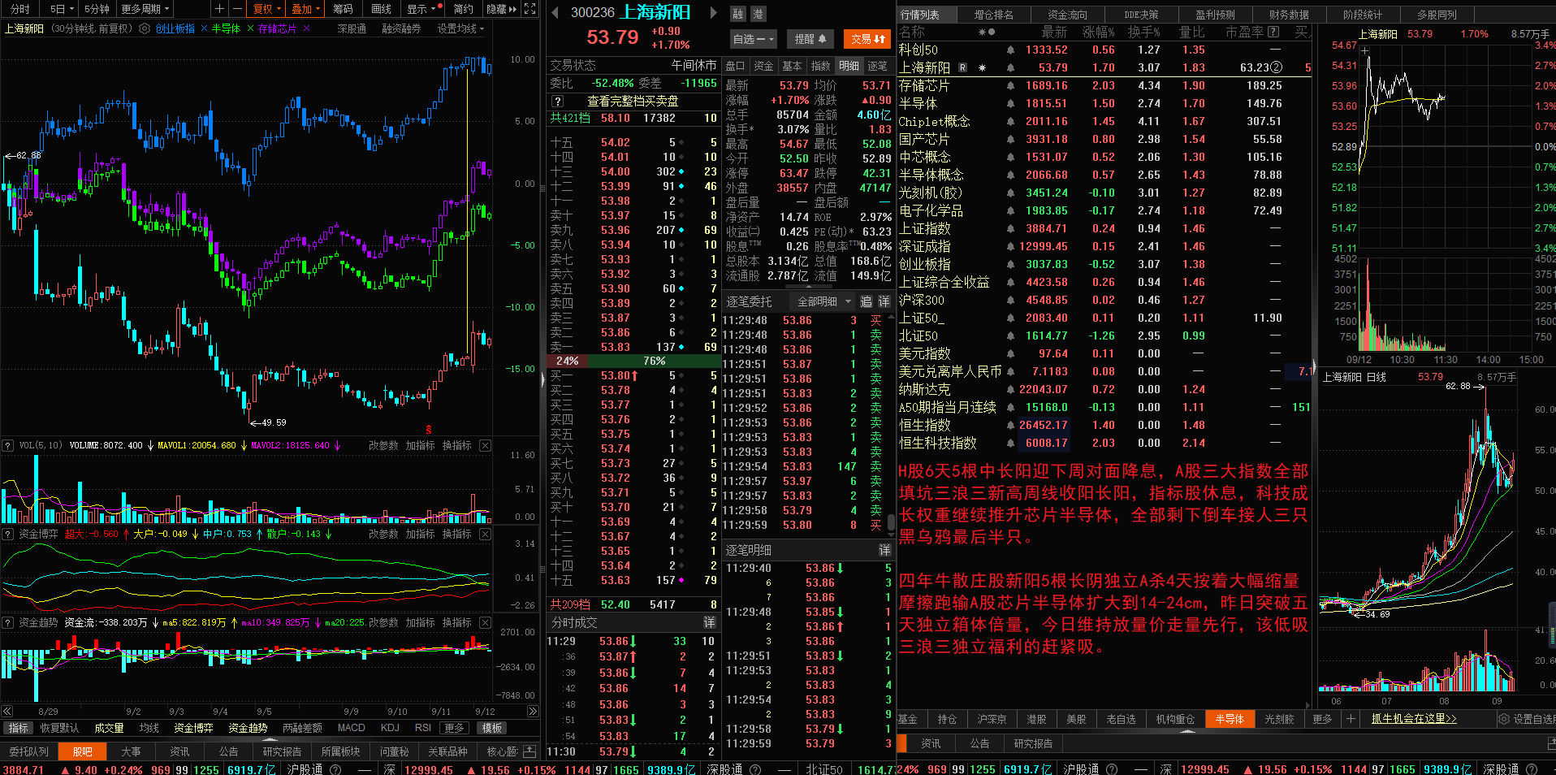Go to previous stock arrow

pos(555,13)
